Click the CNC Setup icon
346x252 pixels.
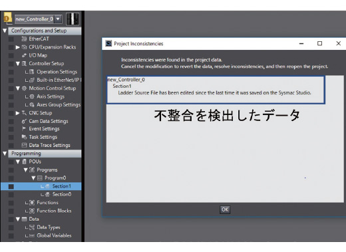(x=24, y=113)
